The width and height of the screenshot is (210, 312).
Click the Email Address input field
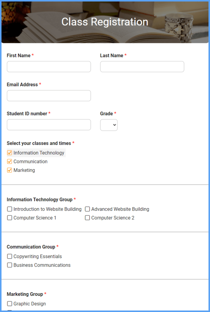coord(49,95)
